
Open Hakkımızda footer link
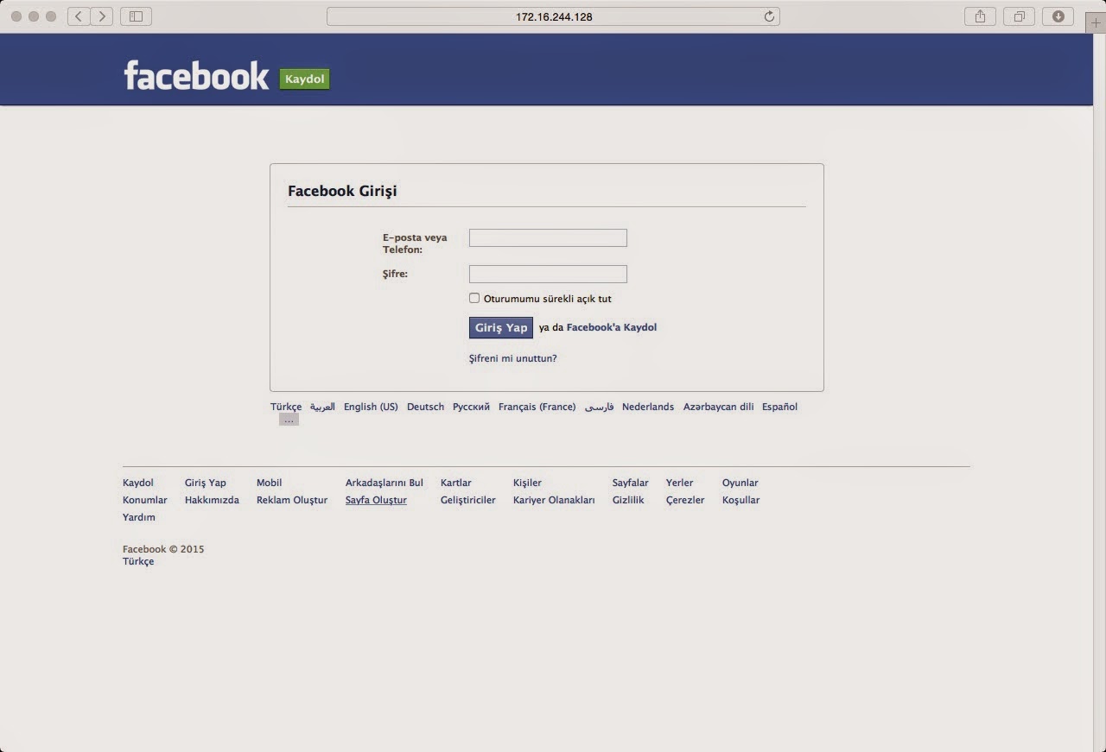tap(212, 500)
